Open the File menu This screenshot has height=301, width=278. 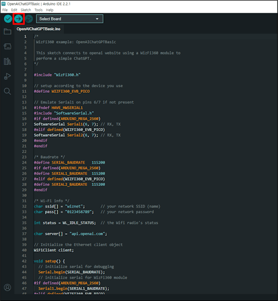click(x=5, y=10)
